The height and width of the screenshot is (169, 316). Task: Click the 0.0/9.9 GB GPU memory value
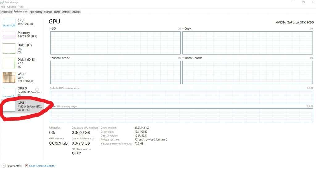pyautogui.click(x=58, y=143)
